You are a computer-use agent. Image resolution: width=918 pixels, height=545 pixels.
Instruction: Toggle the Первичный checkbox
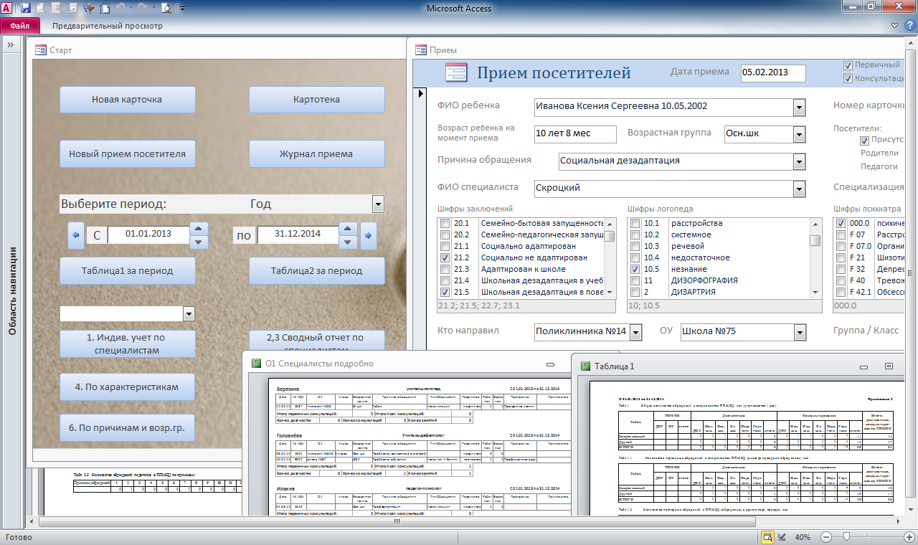coord(848,65)
